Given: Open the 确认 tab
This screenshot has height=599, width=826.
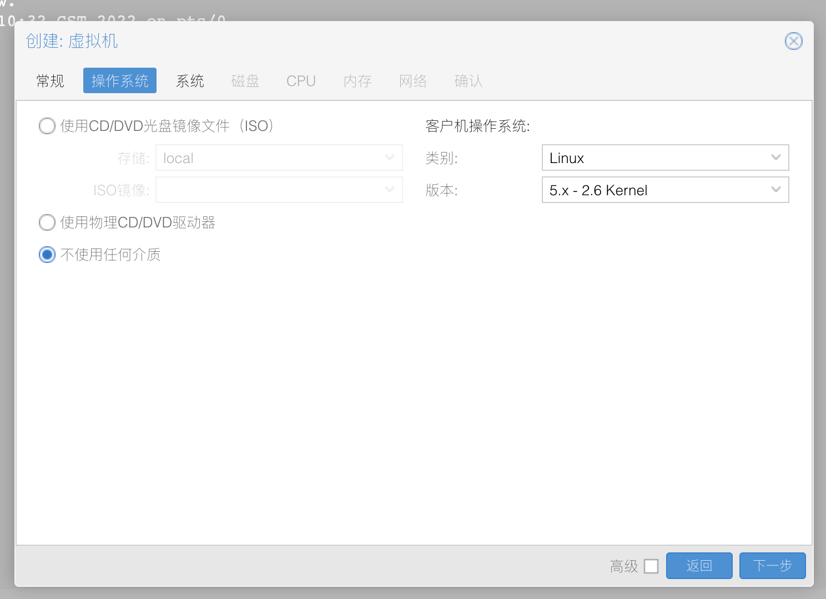Looking at the screenshot, I should (x=469, y=81).
